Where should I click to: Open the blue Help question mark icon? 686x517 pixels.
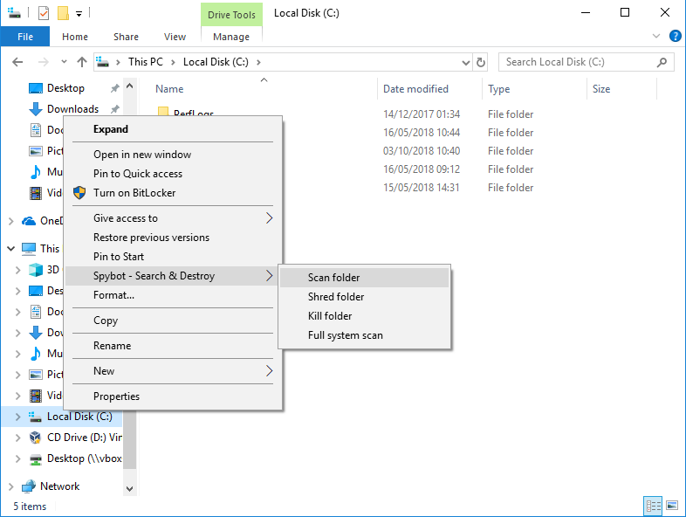675,37
